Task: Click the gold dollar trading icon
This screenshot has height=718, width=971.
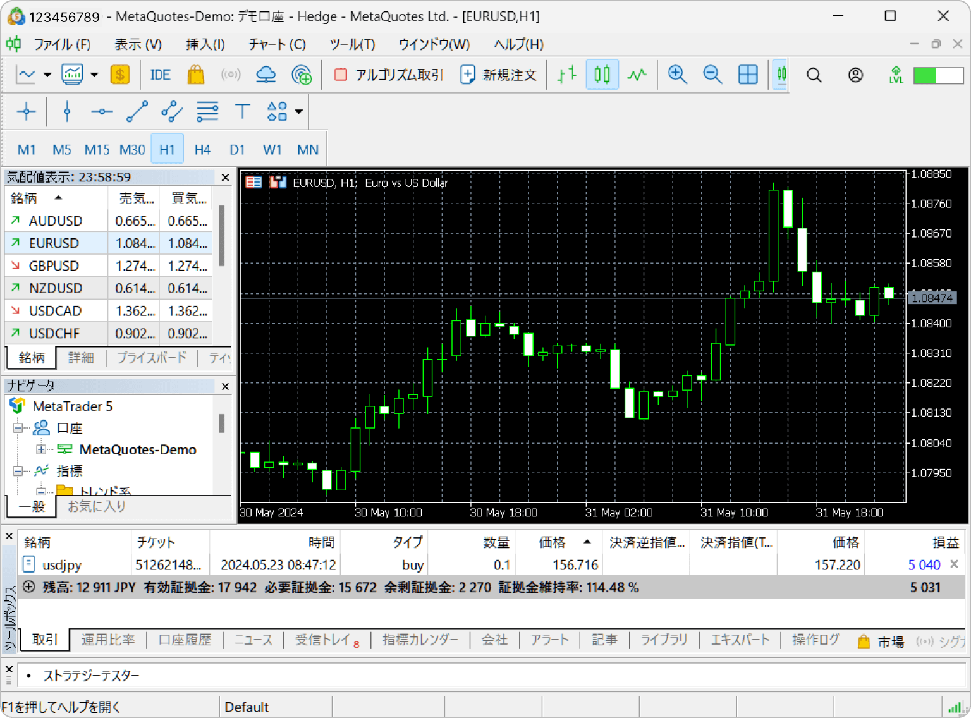Action: click(120, 75)
